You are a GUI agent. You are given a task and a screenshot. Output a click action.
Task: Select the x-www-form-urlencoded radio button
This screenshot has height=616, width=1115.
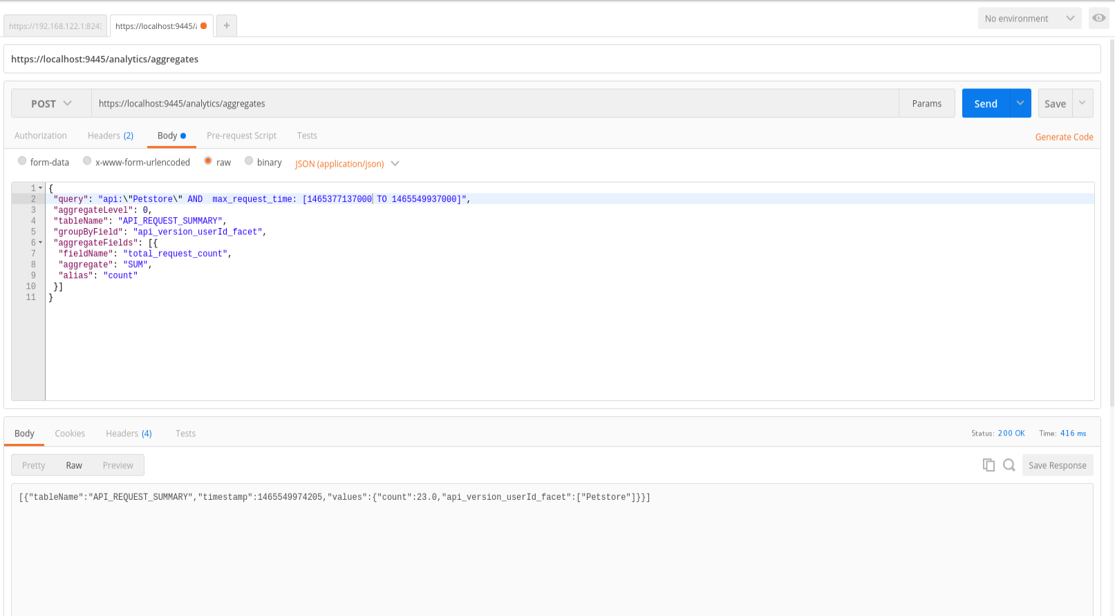click(87, 161)
